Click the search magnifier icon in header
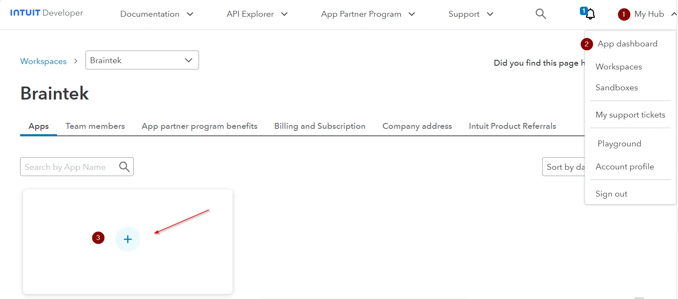 (x=541, y=14)
